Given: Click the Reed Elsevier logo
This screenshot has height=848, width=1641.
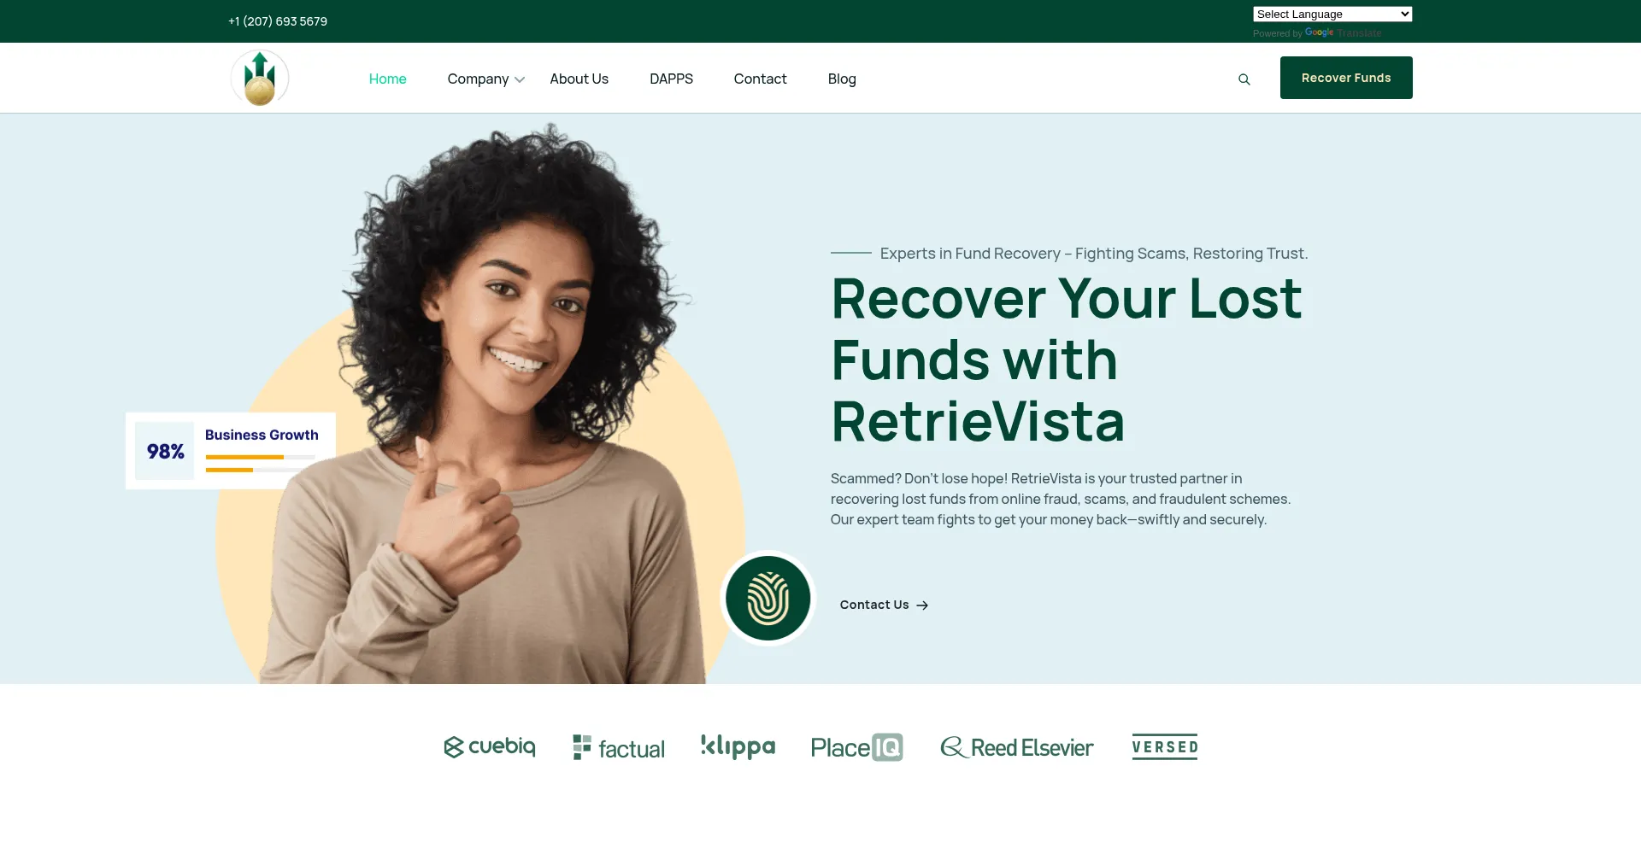Looking at the screenshot, I should [x=1017, y=747].
